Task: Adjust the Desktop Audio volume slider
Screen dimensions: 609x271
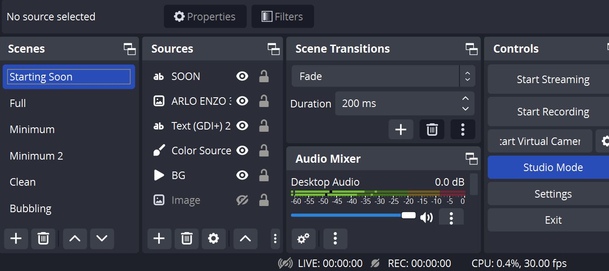Action: point(408,215)
